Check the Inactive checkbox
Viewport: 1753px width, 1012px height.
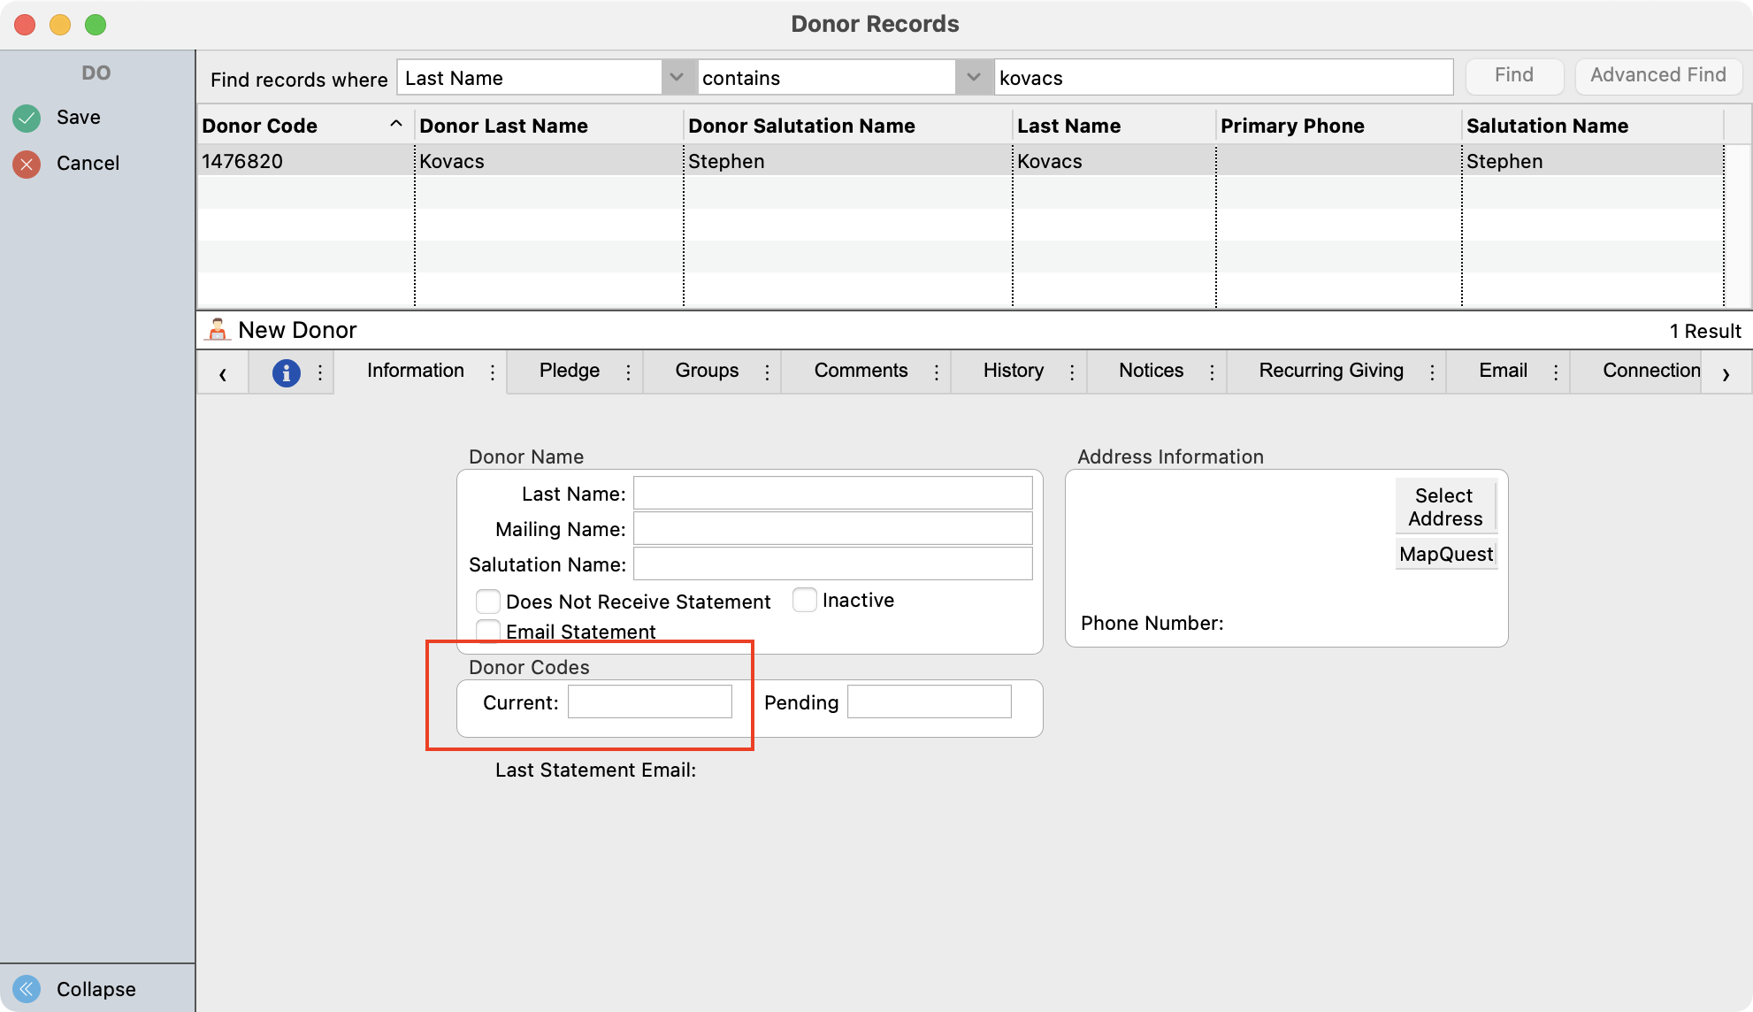point(804,600)
